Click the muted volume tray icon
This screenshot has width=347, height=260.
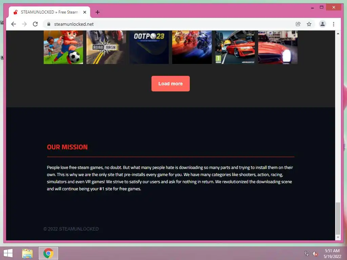click(315, 254)
